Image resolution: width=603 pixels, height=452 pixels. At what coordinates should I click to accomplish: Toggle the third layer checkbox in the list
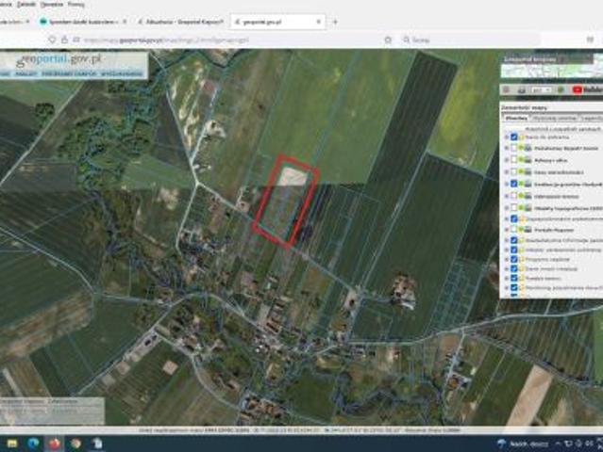click(x=514, y=160)
